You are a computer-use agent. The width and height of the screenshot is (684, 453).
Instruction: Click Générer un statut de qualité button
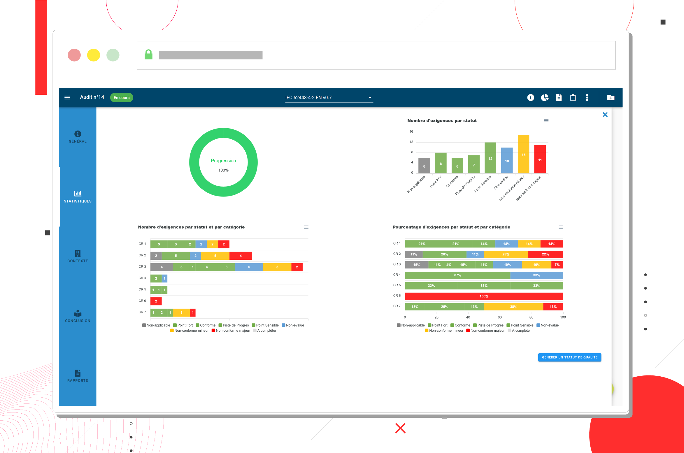[x=569, y=357]
